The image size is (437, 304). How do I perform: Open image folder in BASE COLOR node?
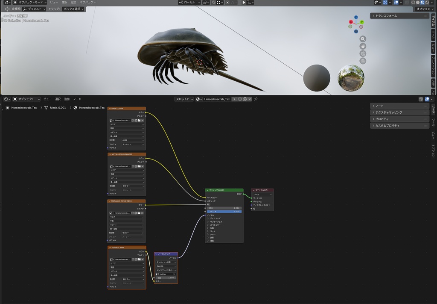tap(139, 120)
